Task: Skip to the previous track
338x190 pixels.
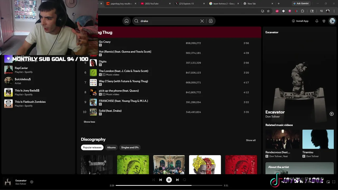Action: coord(161,180)
